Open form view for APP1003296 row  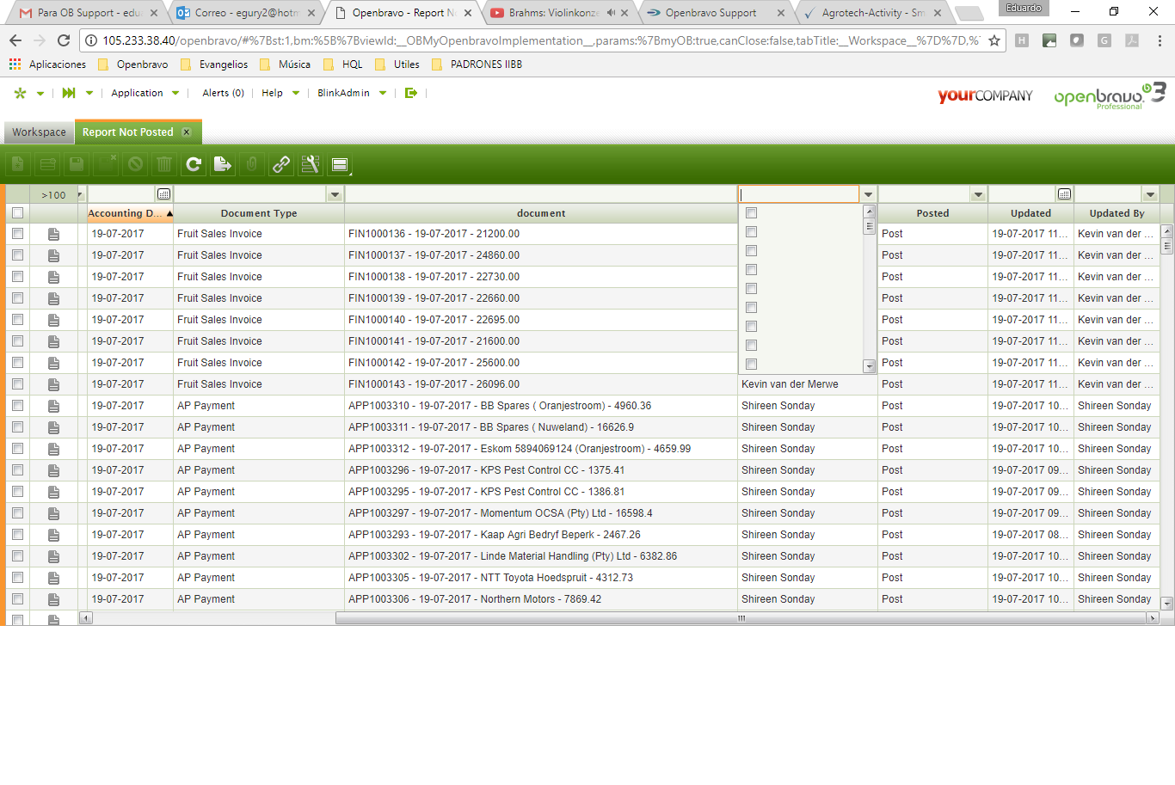[53, 470]
